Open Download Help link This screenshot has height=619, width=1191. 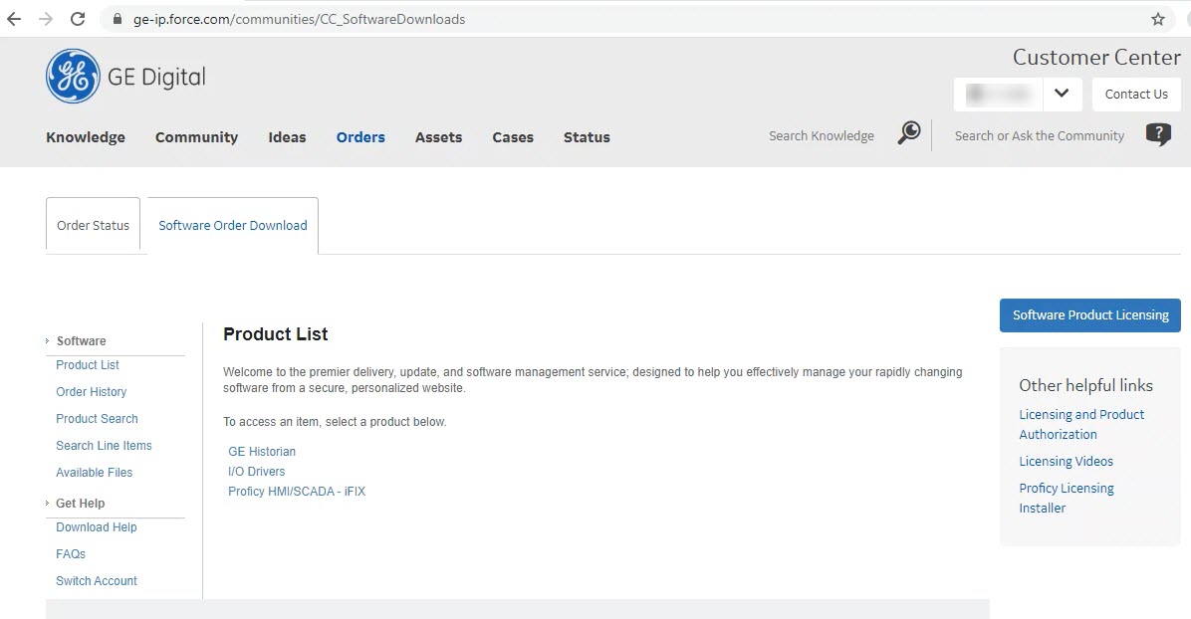click(x=97, y=527)
